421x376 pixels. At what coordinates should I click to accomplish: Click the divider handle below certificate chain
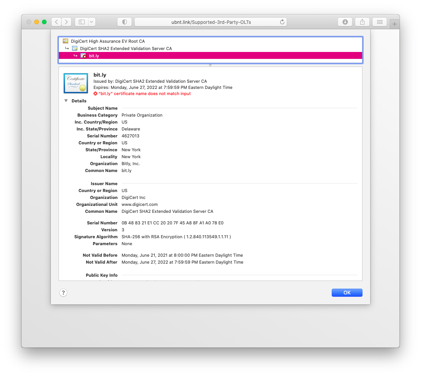tap(210, 65)
